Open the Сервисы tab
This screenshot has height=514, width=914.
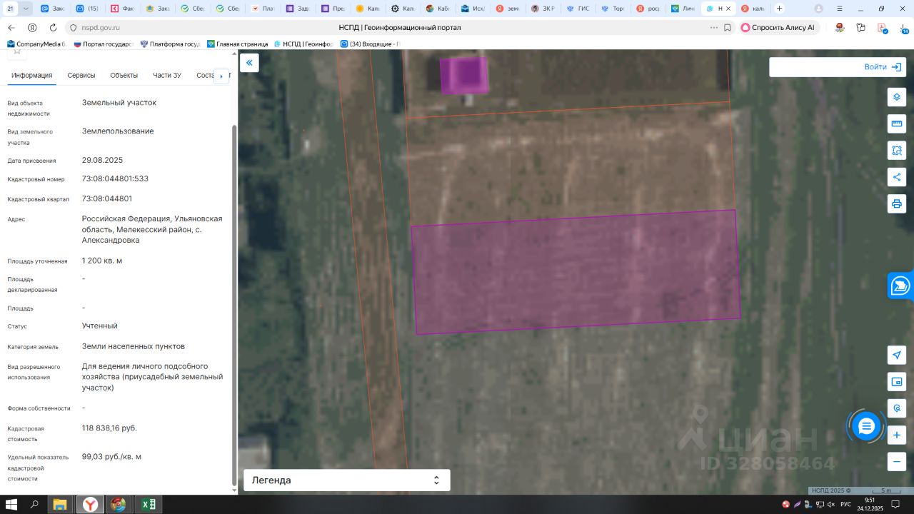click(81, 76)
